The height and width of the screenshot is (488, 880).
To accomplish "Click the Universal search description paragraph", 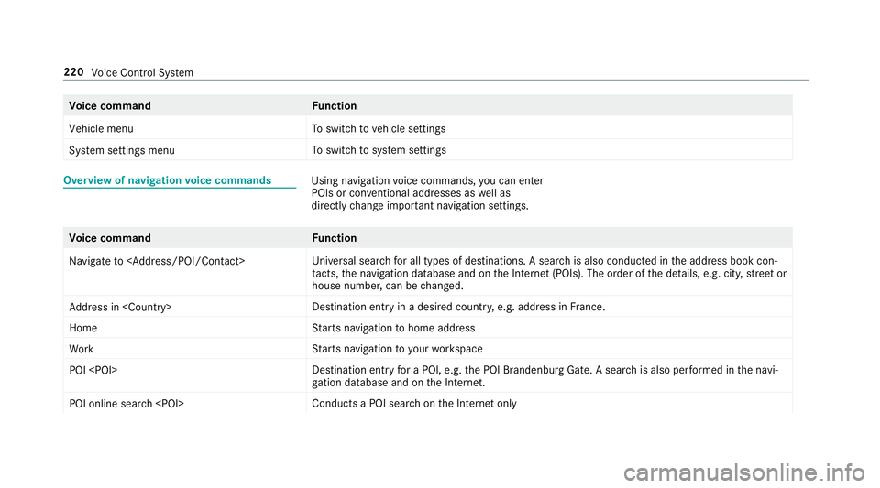I will pyautogui.click(x=549, y=273).
